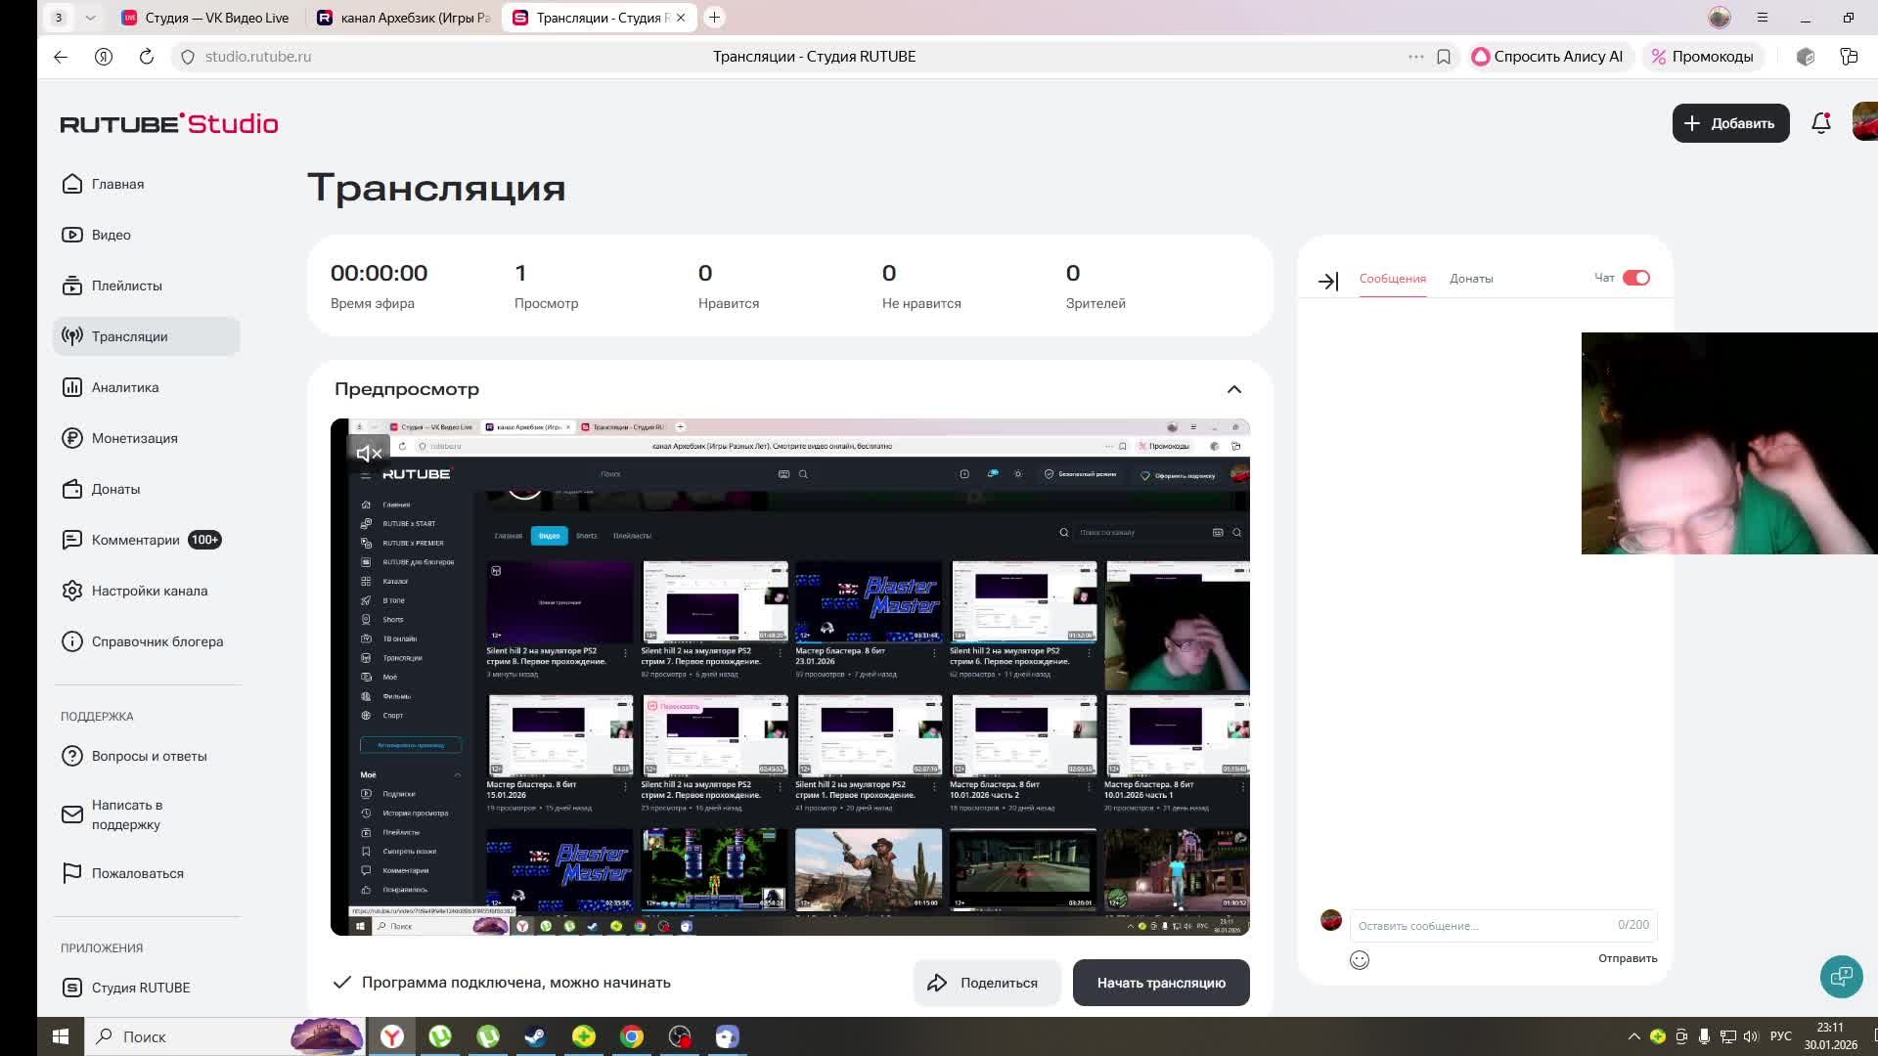The height and width of the screenshot is (1056, 1878).
Task: Open the support chat bubble icon
Action: [x=1841, y=976]
